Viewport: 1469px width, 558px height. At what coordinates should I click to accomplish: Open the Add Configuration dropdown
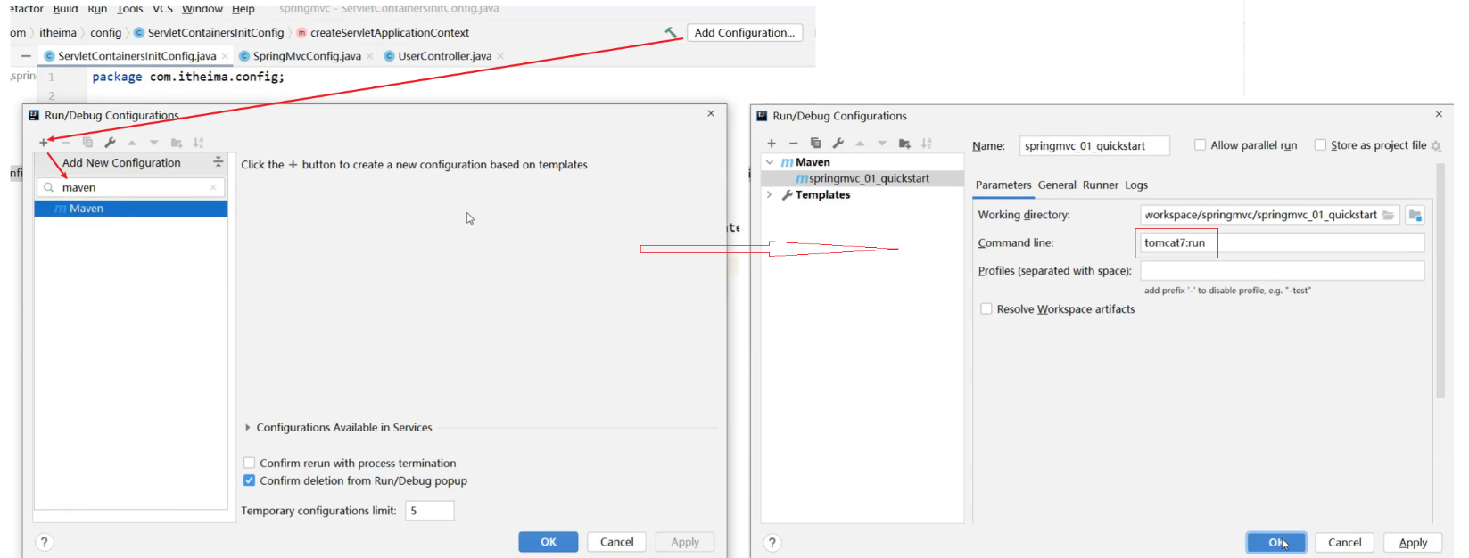[x=745, y=32]
